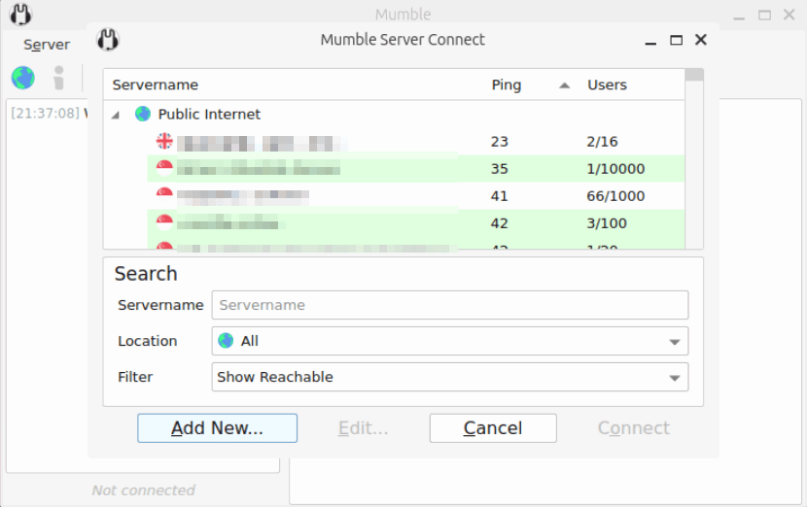The width and height of the screenshot is (807, 507).
Task: Select the server row with 66/1000 users
Action: click(416, 196)
